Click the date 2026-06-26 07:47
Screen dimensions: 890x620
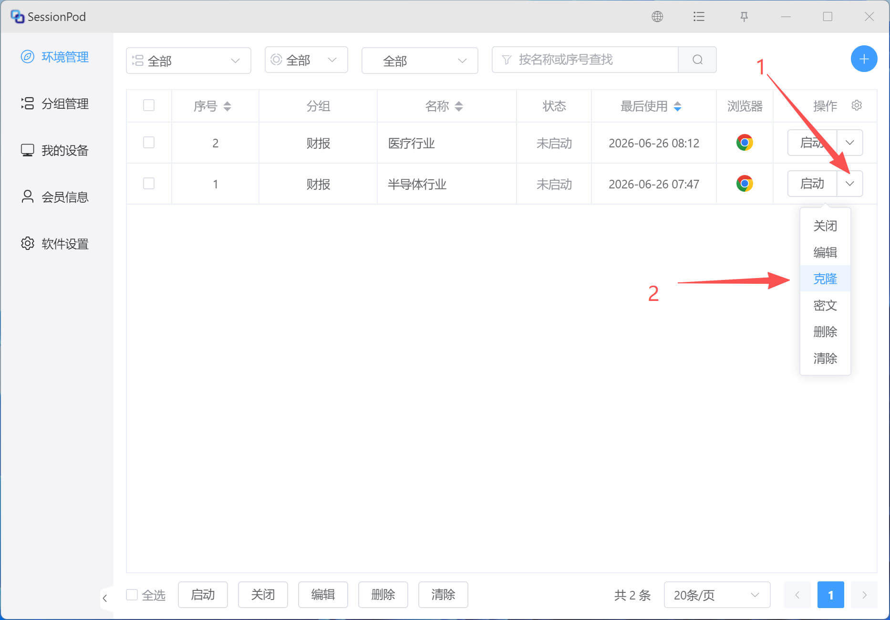pyautogui.click(x=654, y=184)
